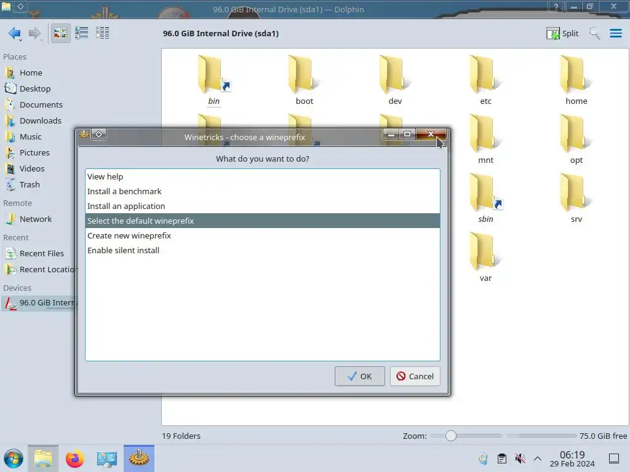Image resolution: width=630 pixels, height=472 pixels.
Task: Select the sbin folder icon
Action: [485, 193]
